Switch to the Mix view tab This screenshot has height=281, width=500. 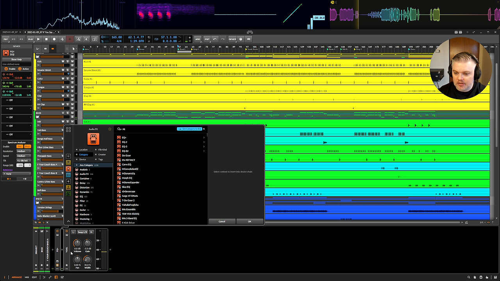[x=27, y=277]
